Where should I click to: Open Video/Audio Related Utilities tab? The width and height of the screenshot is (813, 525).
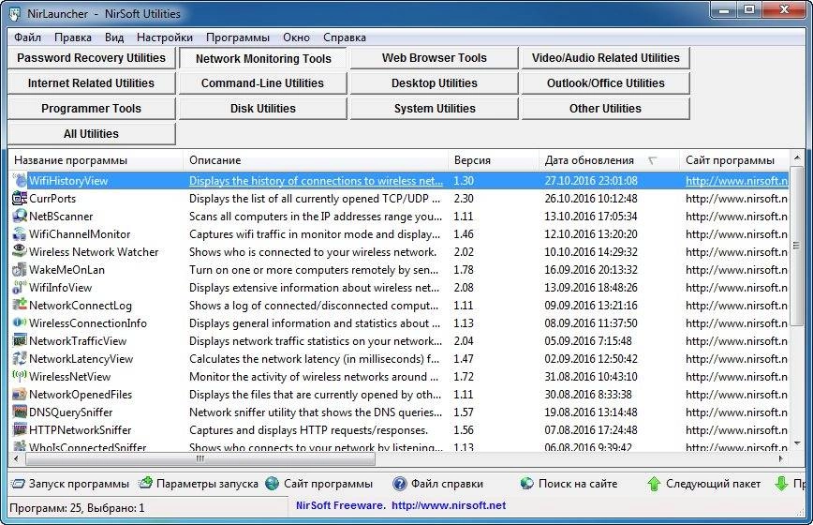pos(606,57)
